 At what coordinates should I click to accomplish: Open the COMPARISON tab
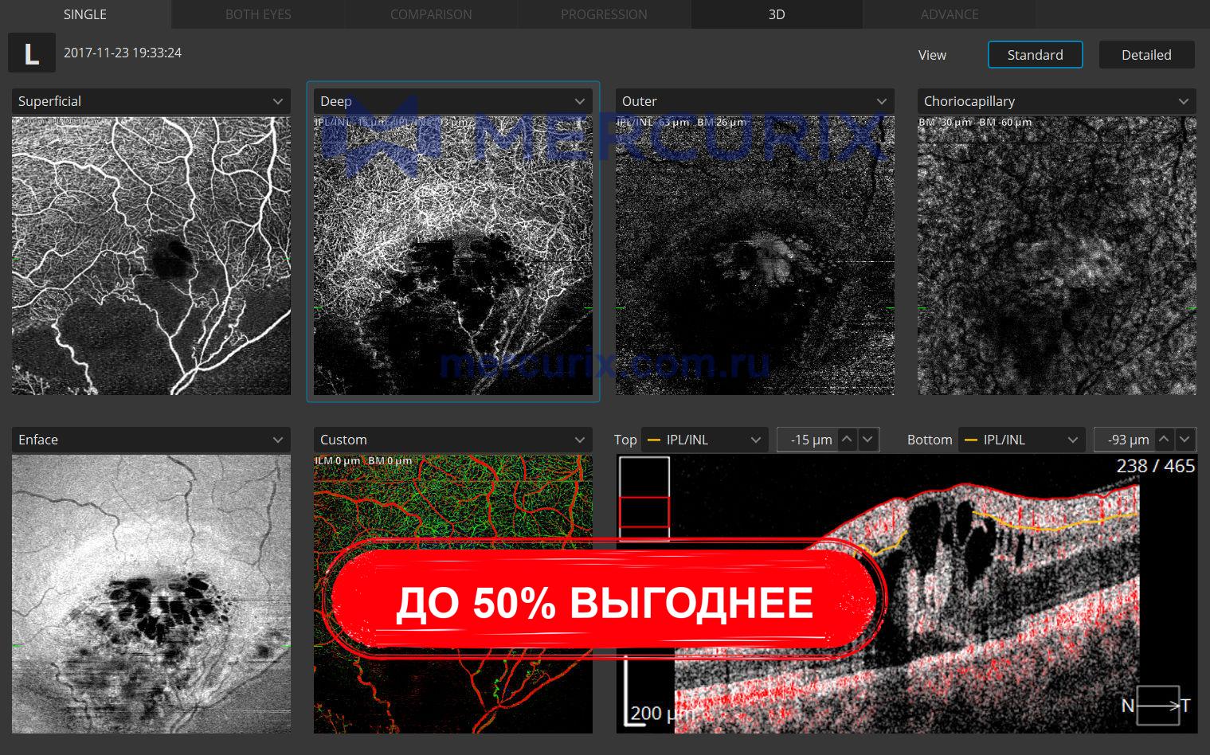pyautogui.click(x=431, y=14)
